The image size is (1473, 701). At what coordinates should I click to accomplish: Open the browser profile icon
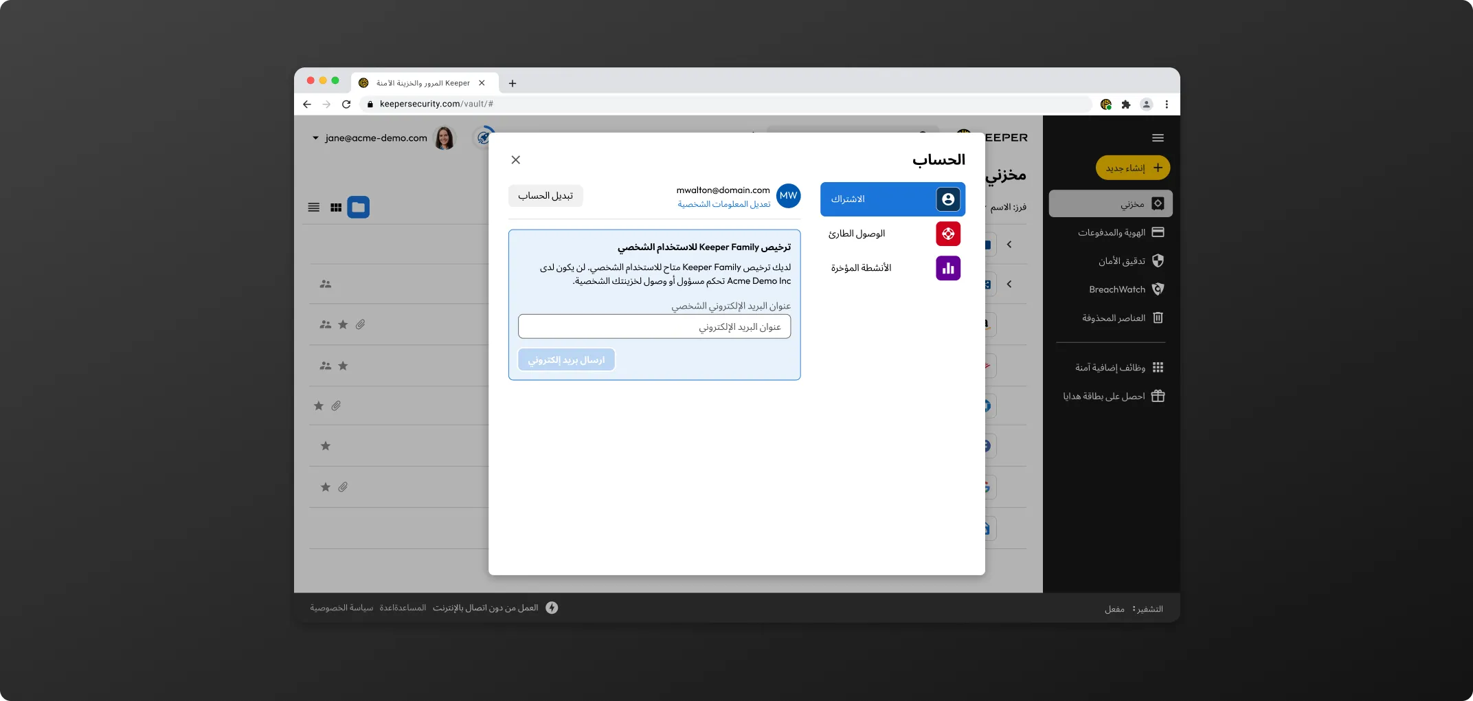coord(1146,104)
